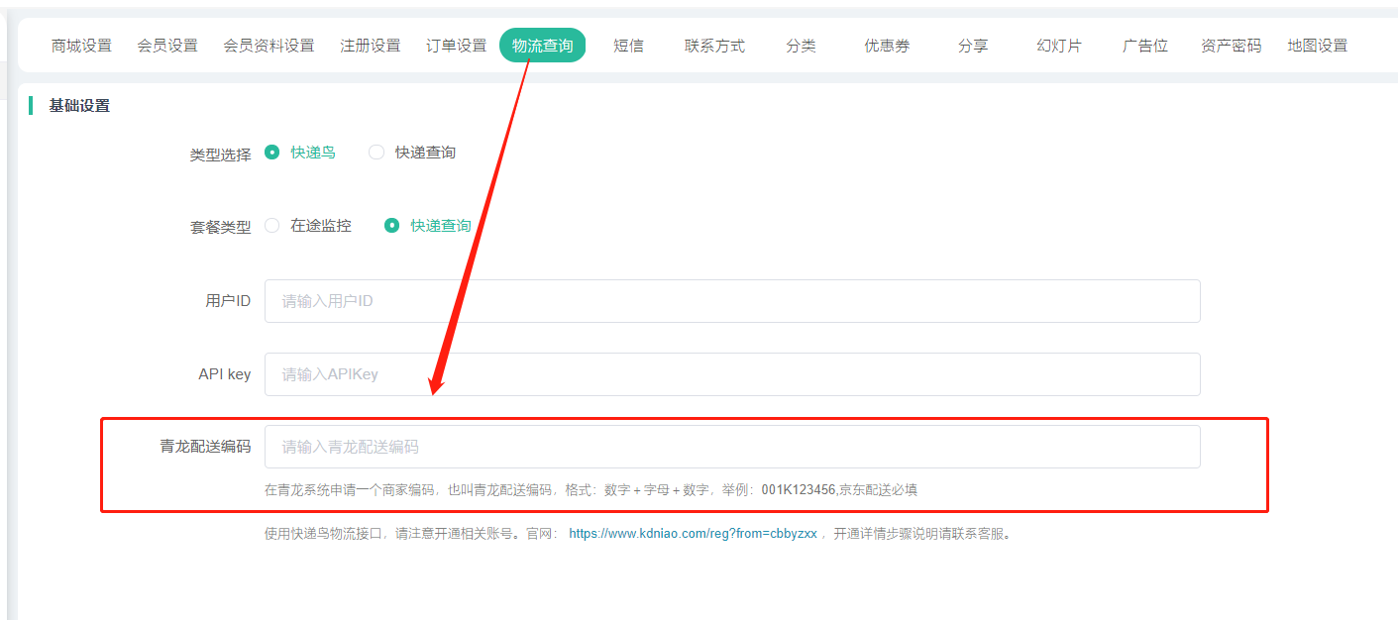Focus the 用户ID input field
The height and width of the screenshot is (620, 1398).
coord(732,301)
